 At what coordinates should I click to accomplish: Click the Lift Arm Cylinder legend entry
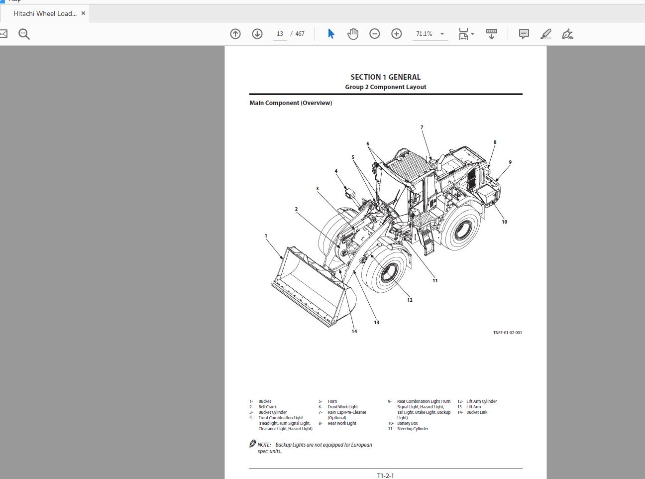477,401
